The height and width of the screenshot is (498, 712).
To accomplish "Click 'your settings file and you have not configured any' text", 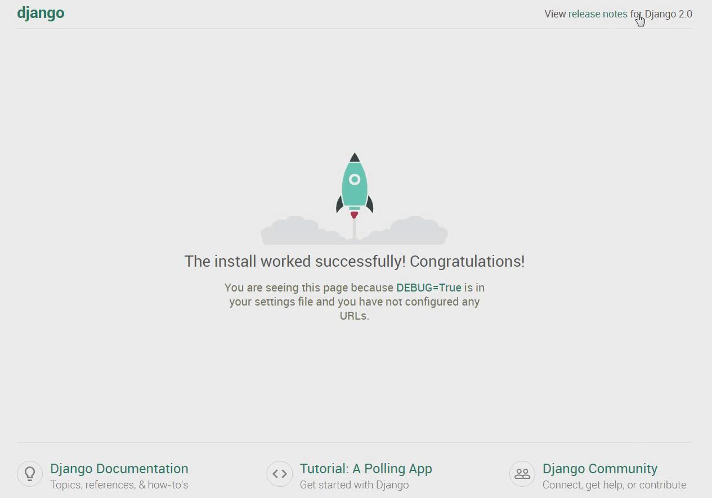I will [x=355, y=302].
